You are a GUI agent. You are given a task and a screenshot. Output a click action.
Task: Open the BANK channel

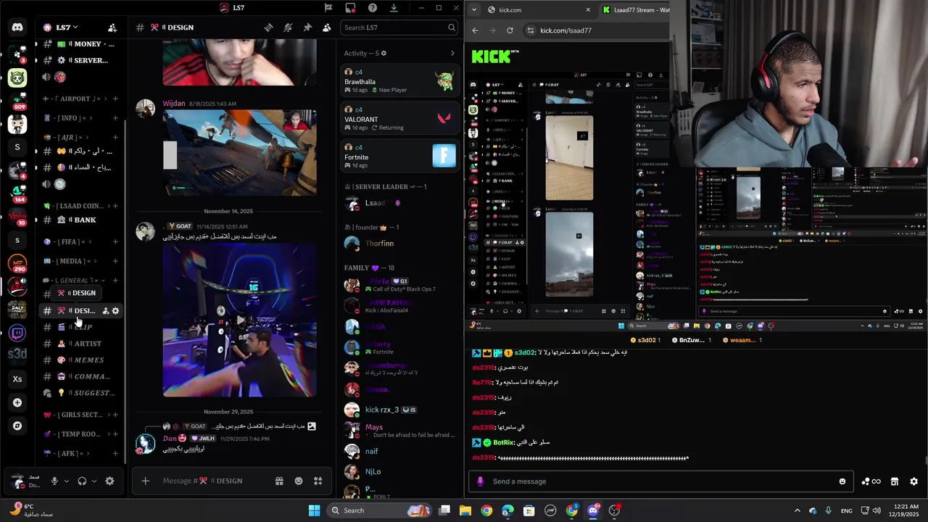tap(80, 220)
